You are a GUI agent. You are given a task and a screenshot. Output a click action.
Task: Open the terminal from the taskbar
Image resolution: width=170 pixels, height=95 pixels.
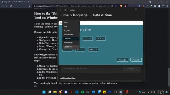coord(88,92)
